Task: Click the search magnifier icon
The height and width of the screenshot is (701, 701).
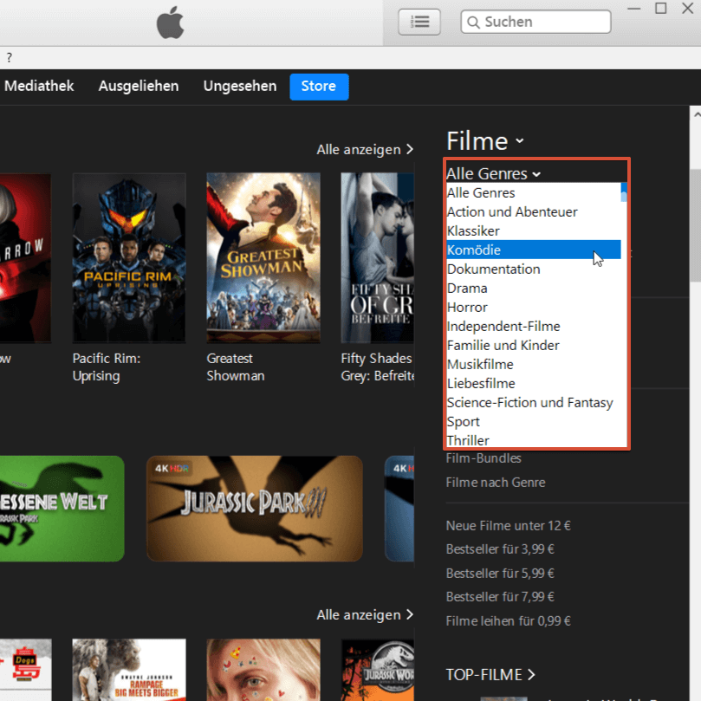Action: point(473,22)
